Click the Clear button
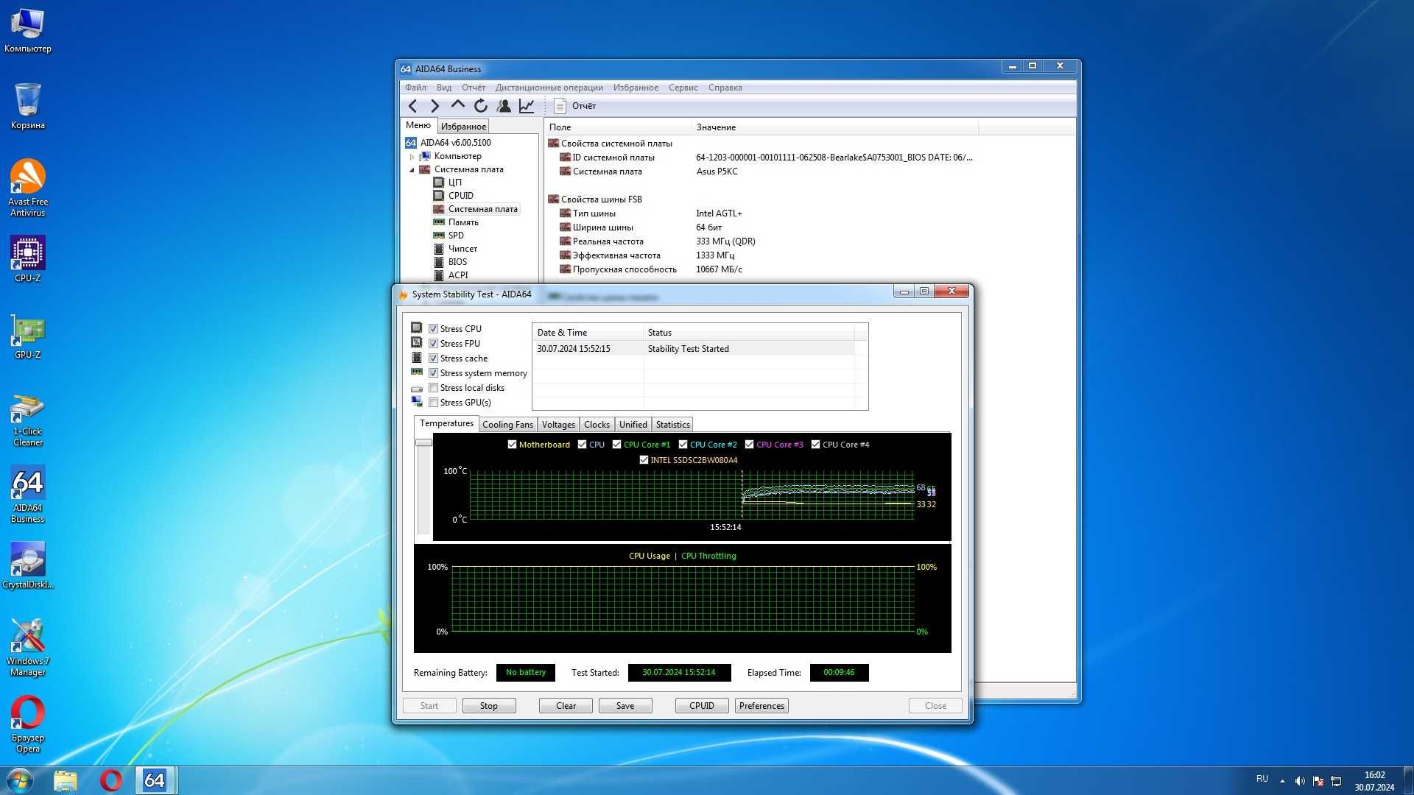This screenshot has height=795, width=1414. (x=566, y=706)
